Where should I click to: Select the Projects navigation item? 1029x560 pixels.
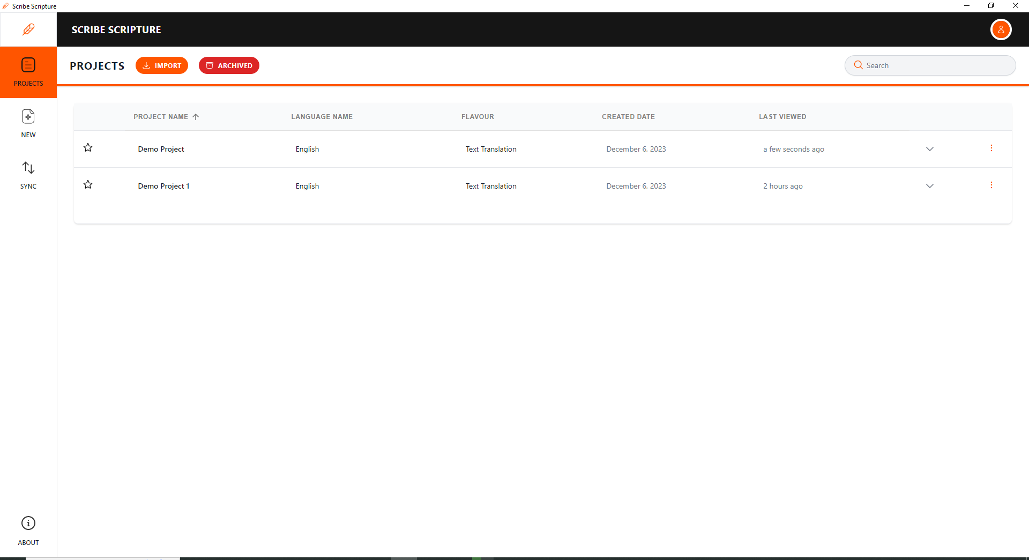28,72
